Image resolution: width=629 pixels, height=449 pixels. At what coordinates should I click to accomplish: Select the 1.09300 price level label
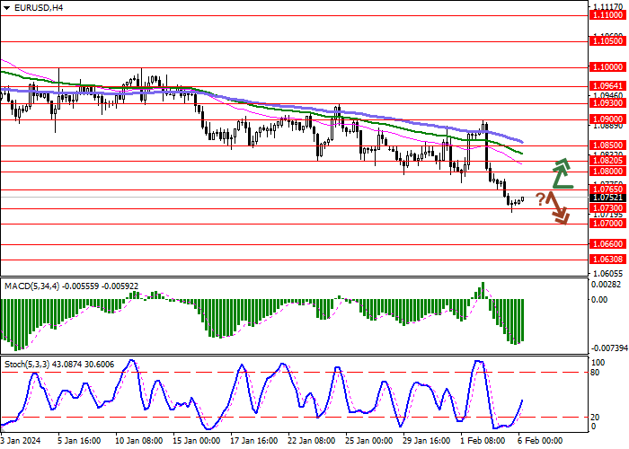tap(608, 103)
